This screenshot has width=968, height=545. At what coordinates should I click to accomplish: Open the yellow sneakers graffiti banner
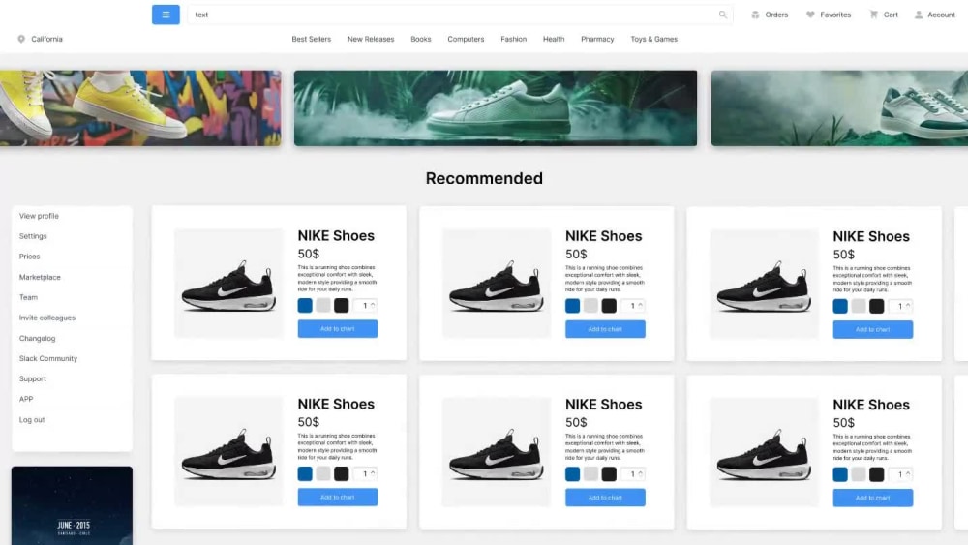tap(140, 108)
